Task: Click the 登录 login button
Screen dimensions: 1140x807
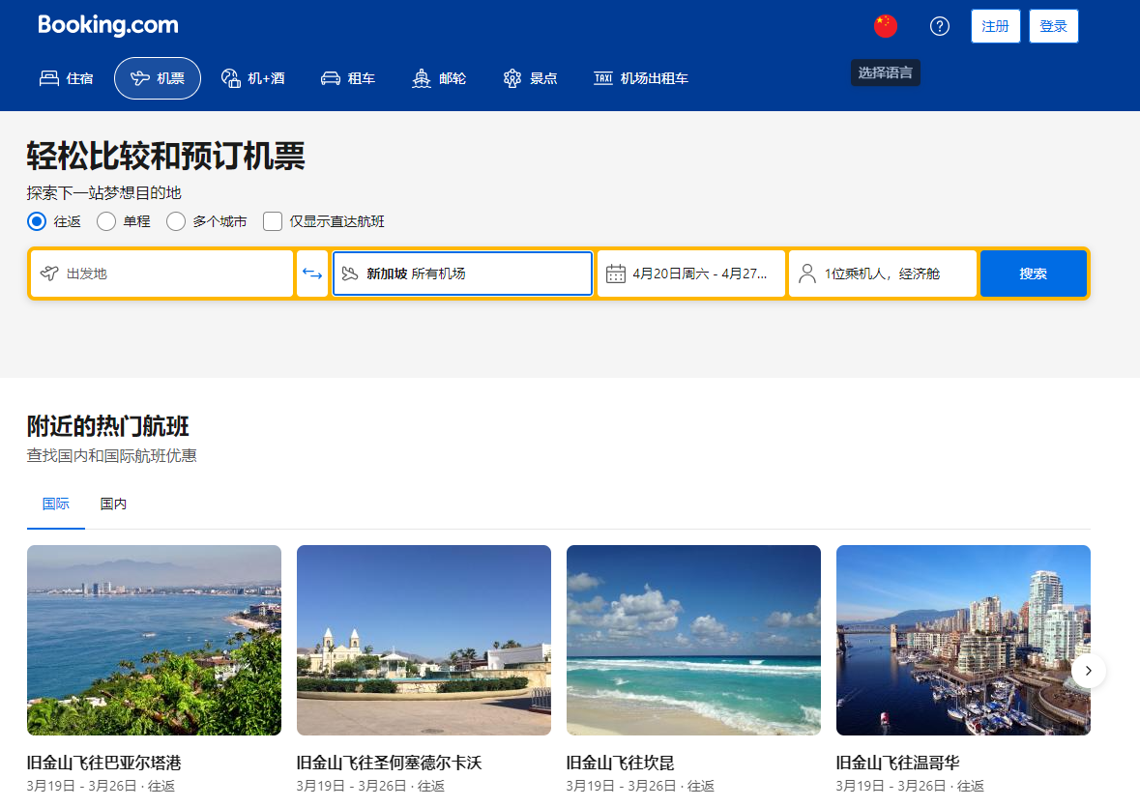Action: coord(1053,26)
